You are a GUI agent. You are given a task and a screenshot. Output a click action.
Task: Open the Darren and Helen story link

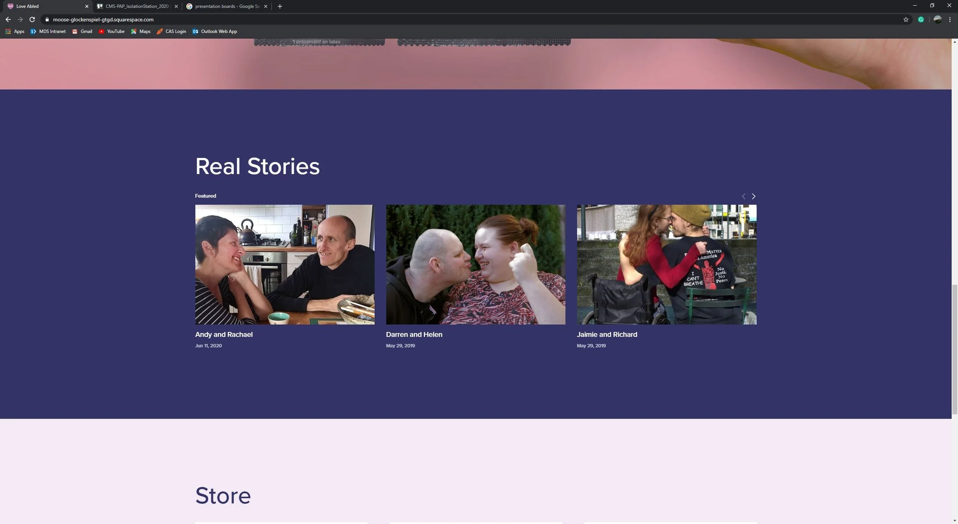coord(414,334)
